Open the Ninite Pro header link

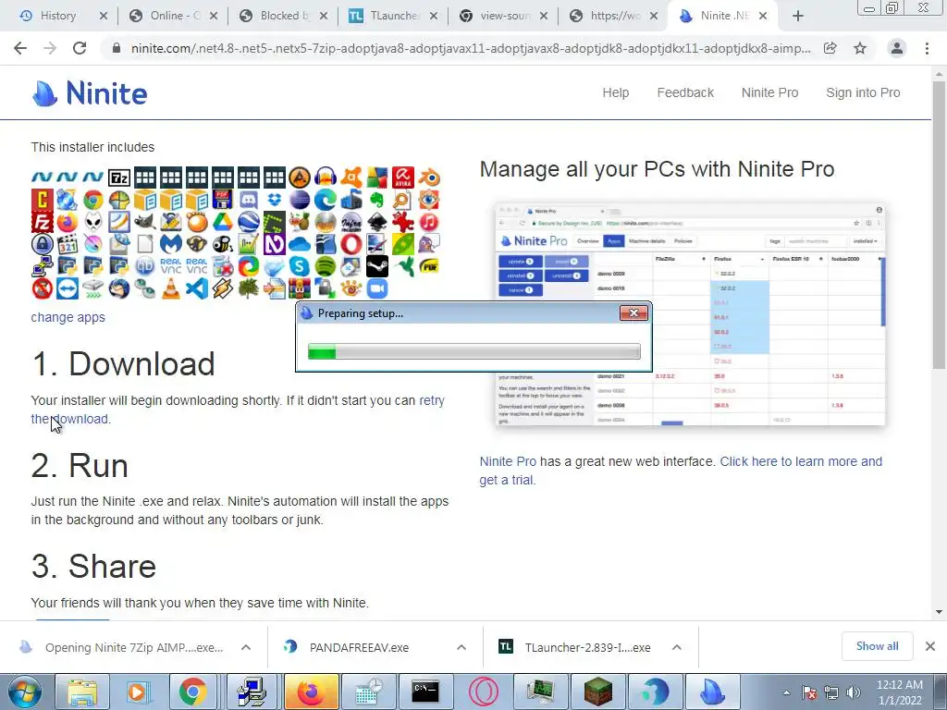click(769, 92)
